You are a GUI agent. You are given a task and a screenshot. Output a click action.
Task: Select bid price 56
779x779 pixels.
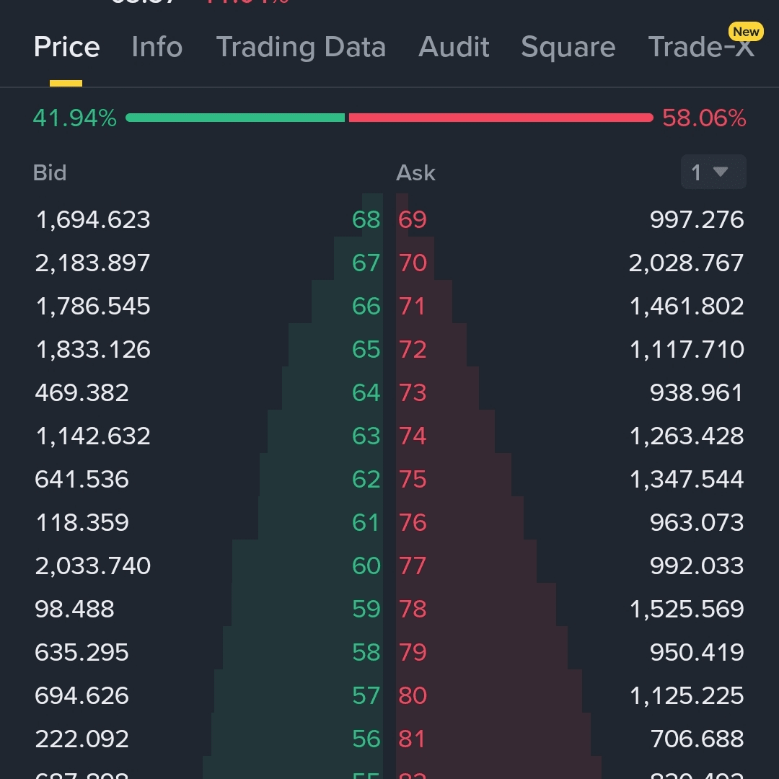click(366, 739)
